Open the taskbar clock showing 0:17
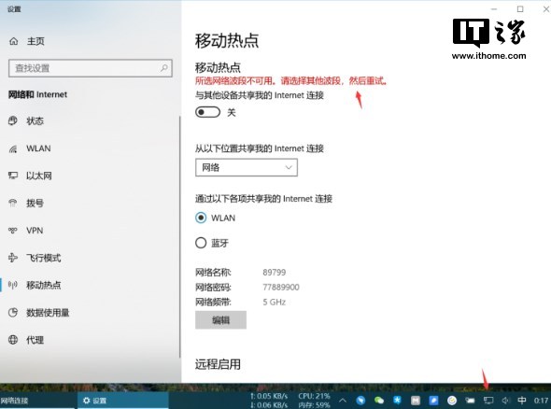Viewport: 551px width, 409px height. pyautogui.click(x=541, y=401)
